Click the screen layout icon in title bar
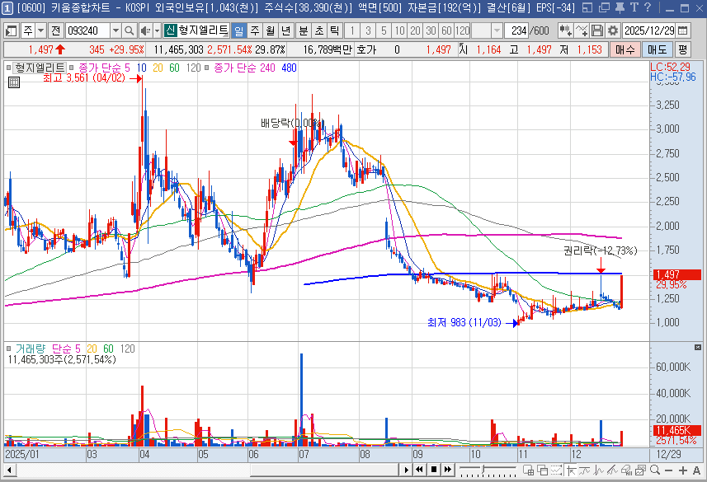Viewport: 707px width, 482px height. point(587,7)
